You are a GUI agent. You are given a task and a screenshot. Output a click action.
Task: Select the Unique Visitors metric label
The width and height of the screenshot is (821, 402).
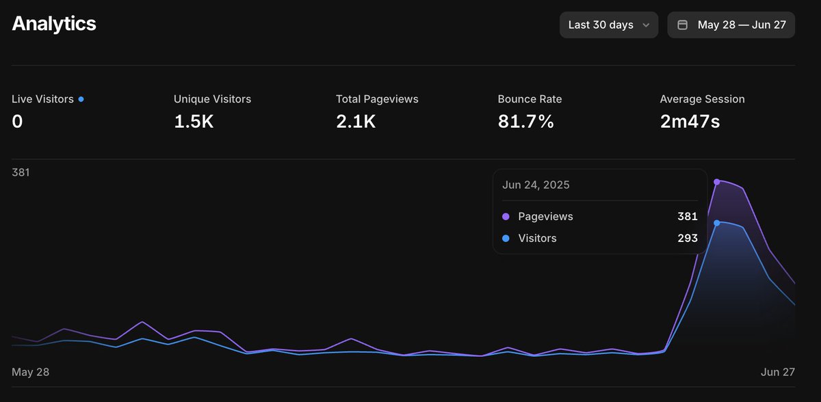[x=212, y=99]
